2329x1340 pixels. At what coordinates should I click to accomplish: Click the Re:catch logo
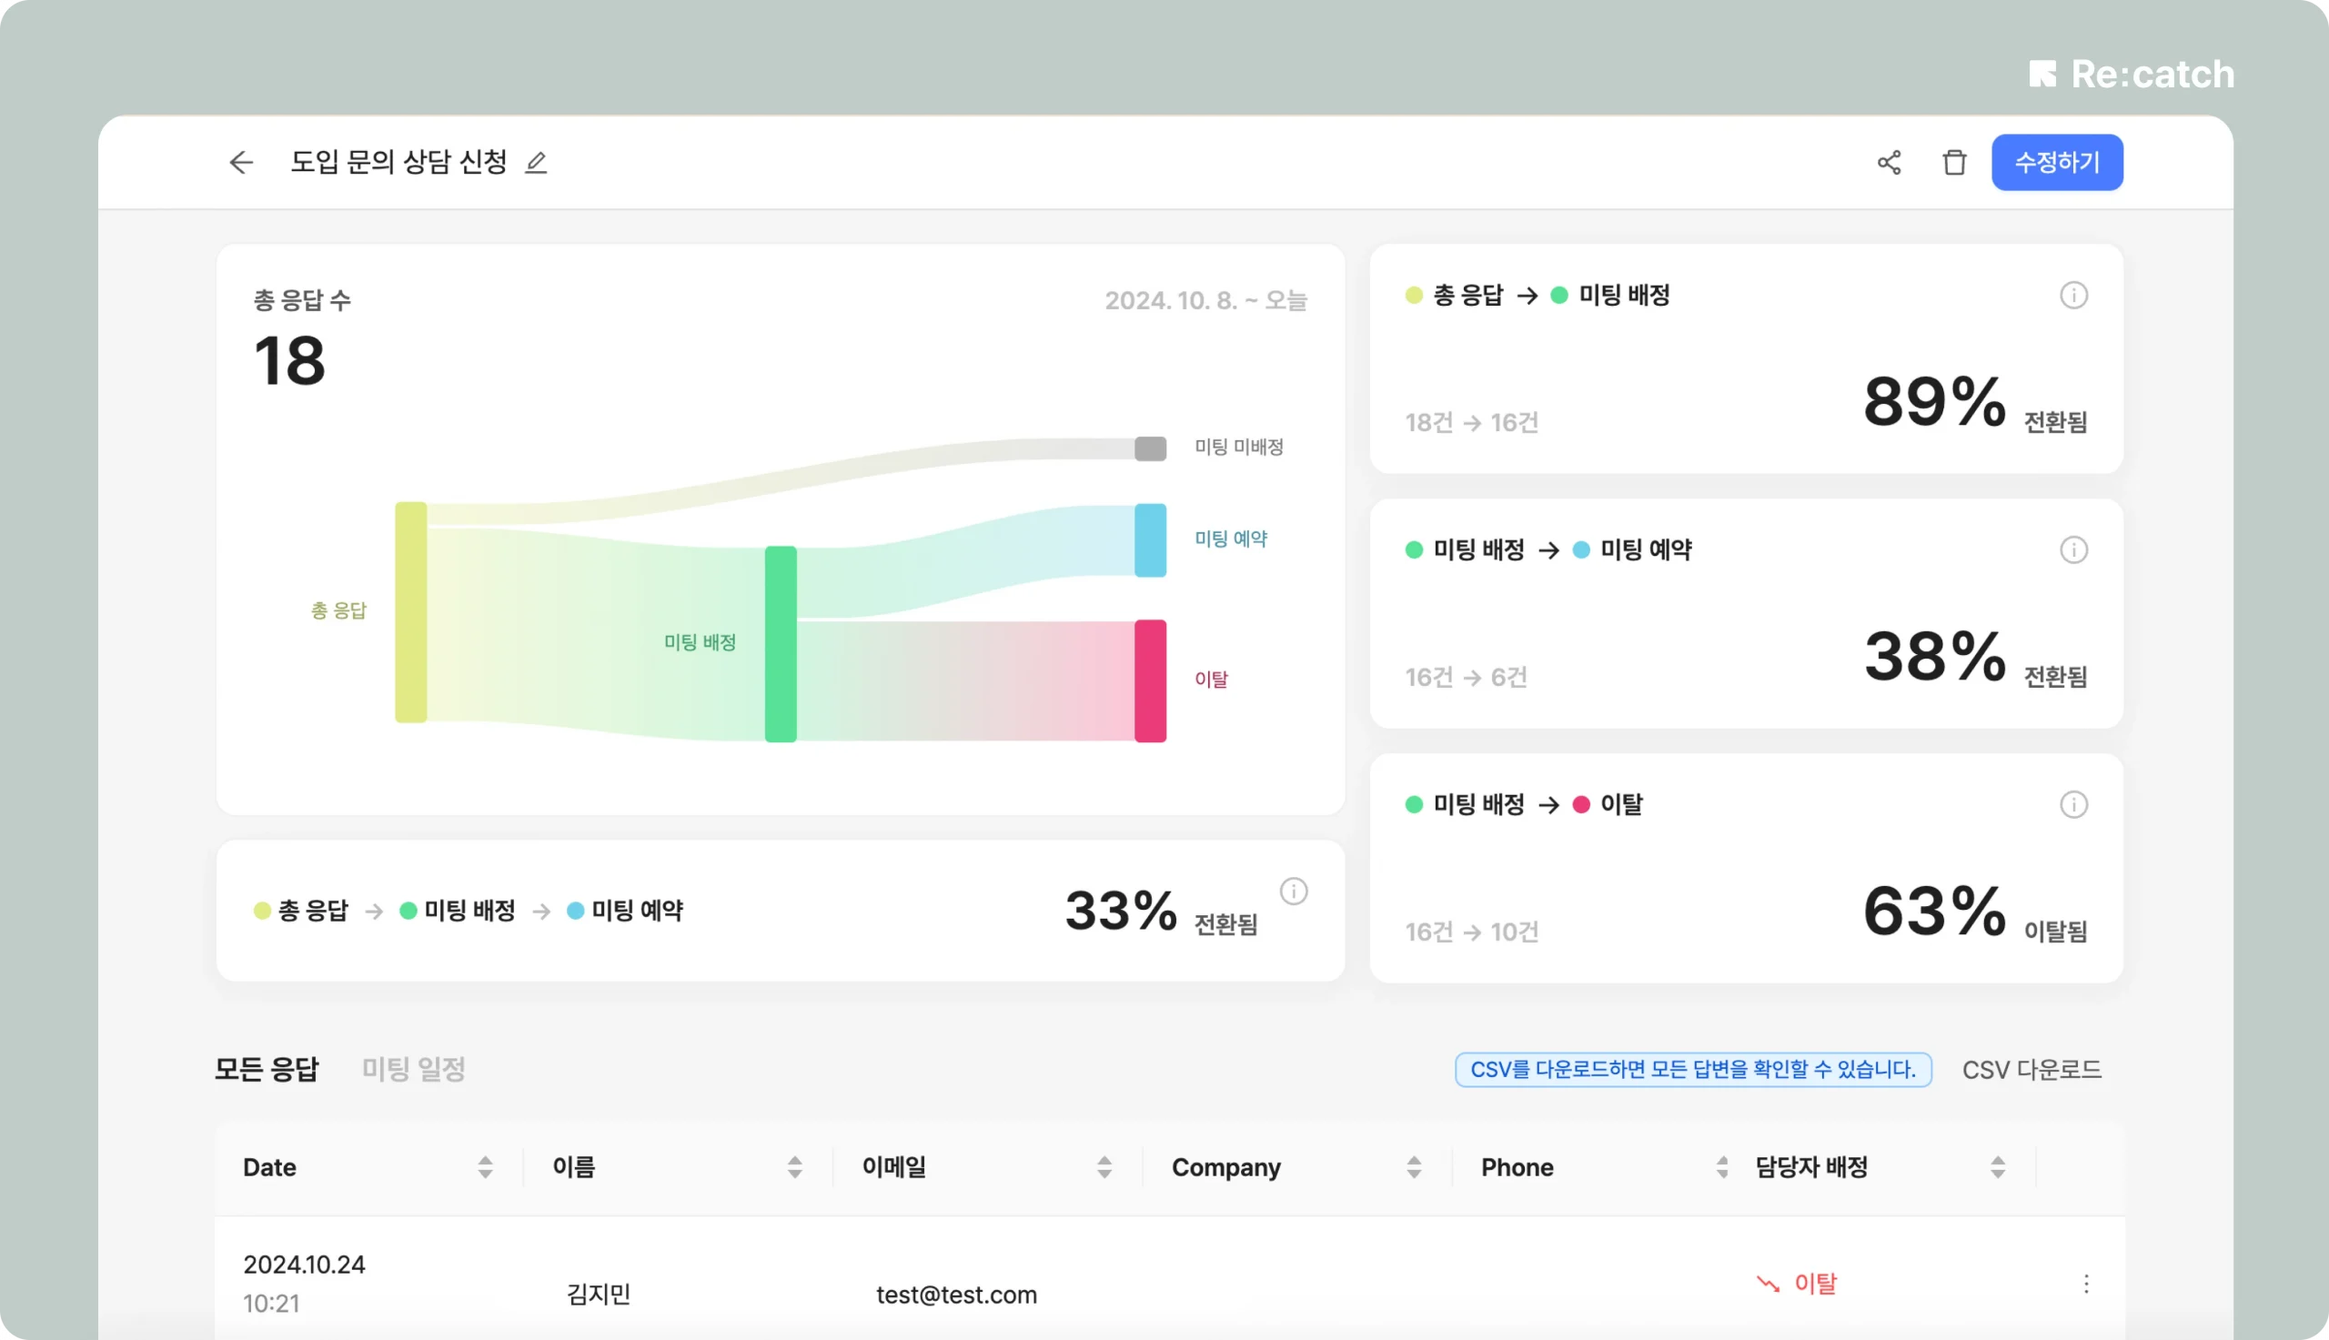click(x=2132, y=75)
